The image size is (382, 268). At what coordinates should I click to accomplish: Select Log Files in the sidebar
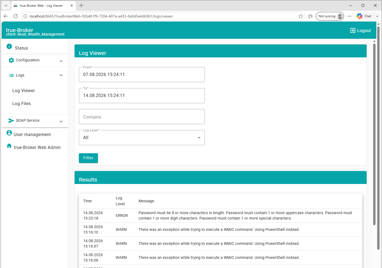[x=22, y=104]
